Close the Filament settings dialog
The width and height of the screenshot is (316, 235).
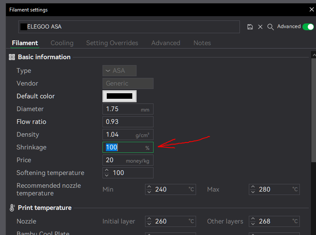click(x=312, y=9)
